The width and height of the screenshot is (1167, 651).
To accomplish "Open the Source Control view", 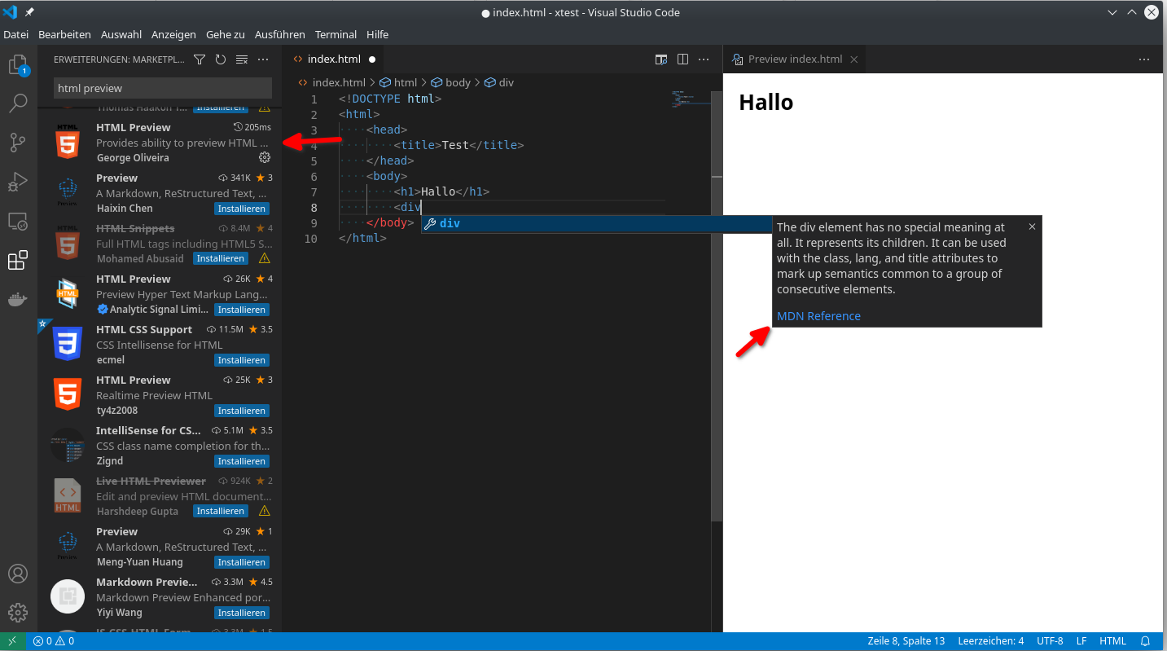I will 18,143.
